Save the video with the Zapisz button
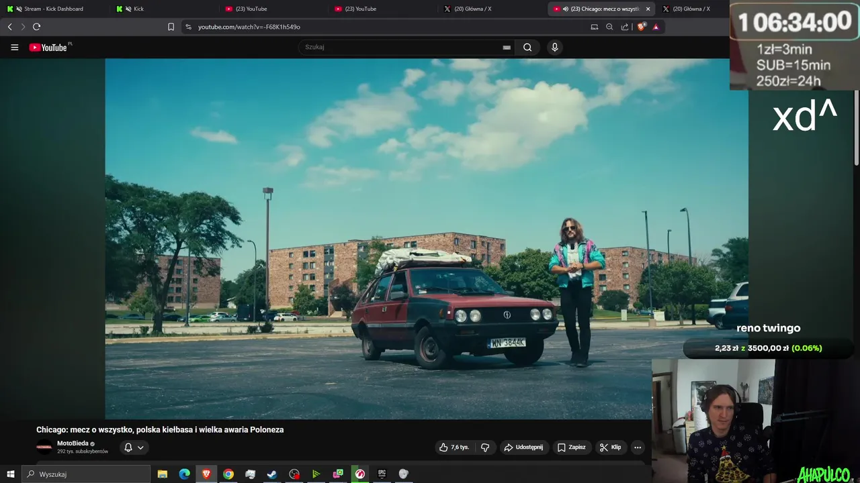 click(572, 447)
